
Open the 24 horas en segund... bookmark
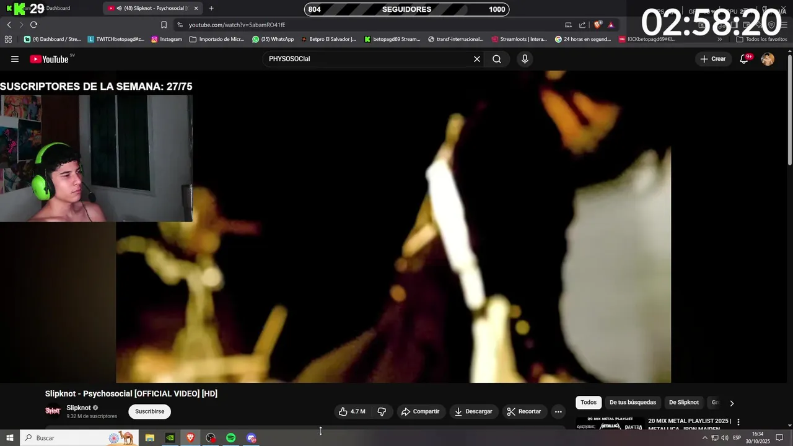coord(583,39)
